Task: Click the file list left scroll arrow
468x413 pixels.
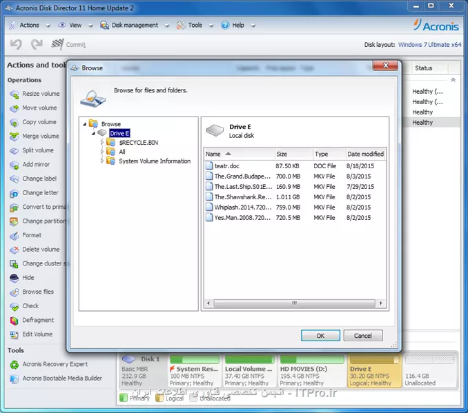Action: pyautogui.click(x=208, y=303)
